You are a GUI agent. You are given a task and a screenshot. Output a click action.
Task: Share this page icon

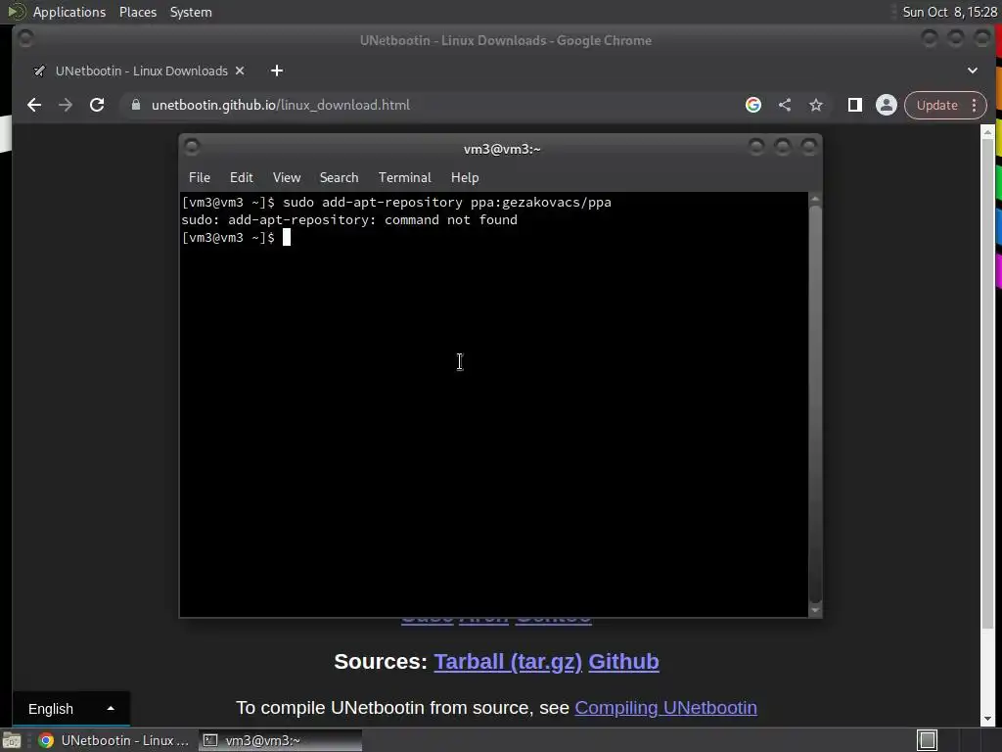[785, 105]
